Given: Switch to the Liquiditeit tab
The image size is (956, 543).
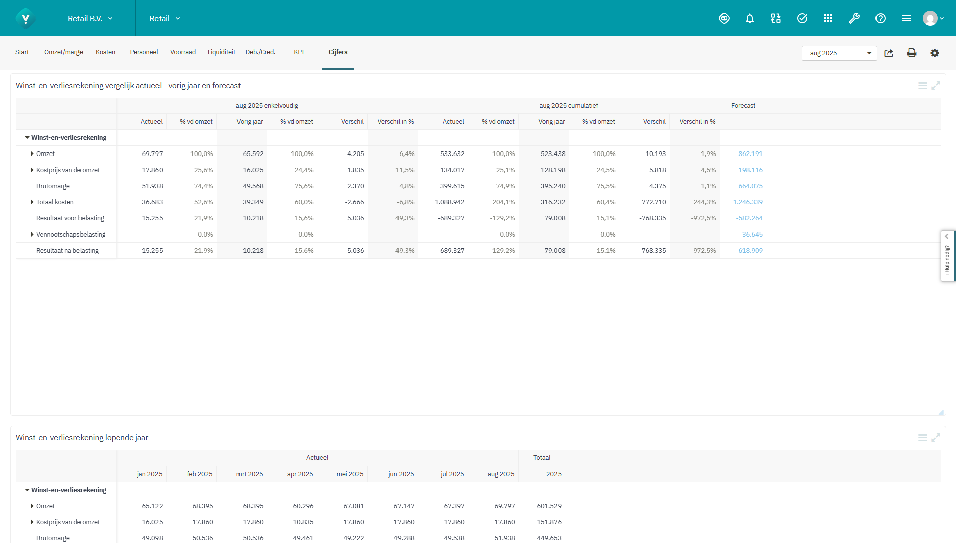Looking at the screenshot, I should 221,52.
